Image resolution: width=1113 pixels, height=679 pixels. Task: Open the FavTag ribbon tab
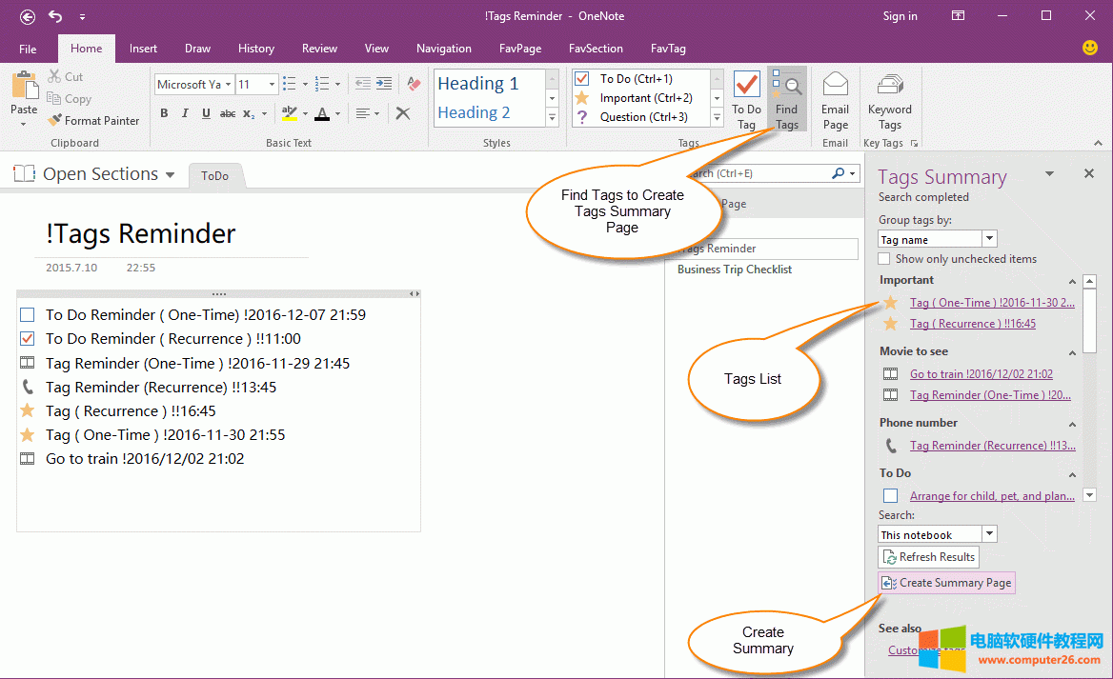pyautogui.click(x=668, y=49)
